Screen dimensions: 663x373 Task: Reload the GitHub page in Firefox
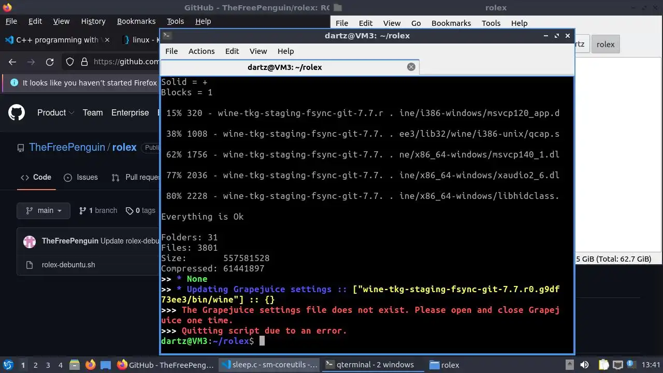click(x=50, y=62)
